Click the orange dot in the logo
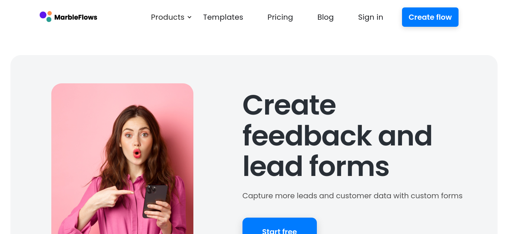508x234 pixels. point(50,13)
